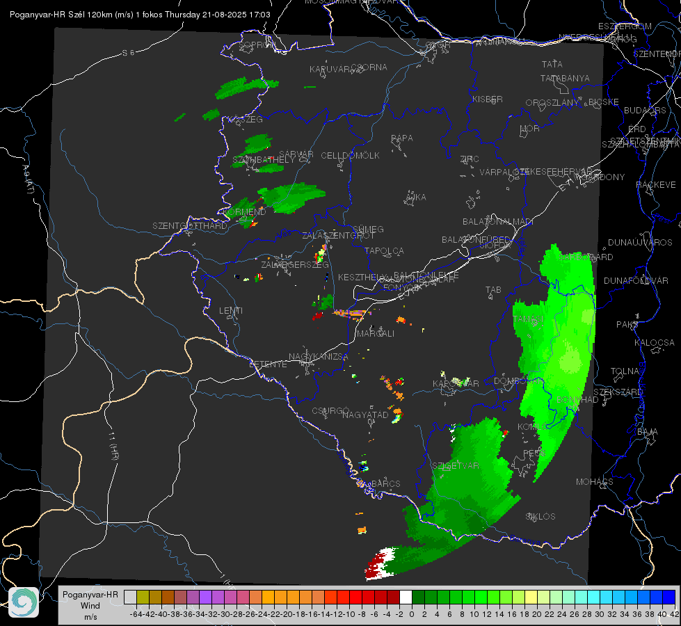Screen dimensions: 681x626
Task: Click the DUNAÚJVÁROS city label
Action: 640,243
